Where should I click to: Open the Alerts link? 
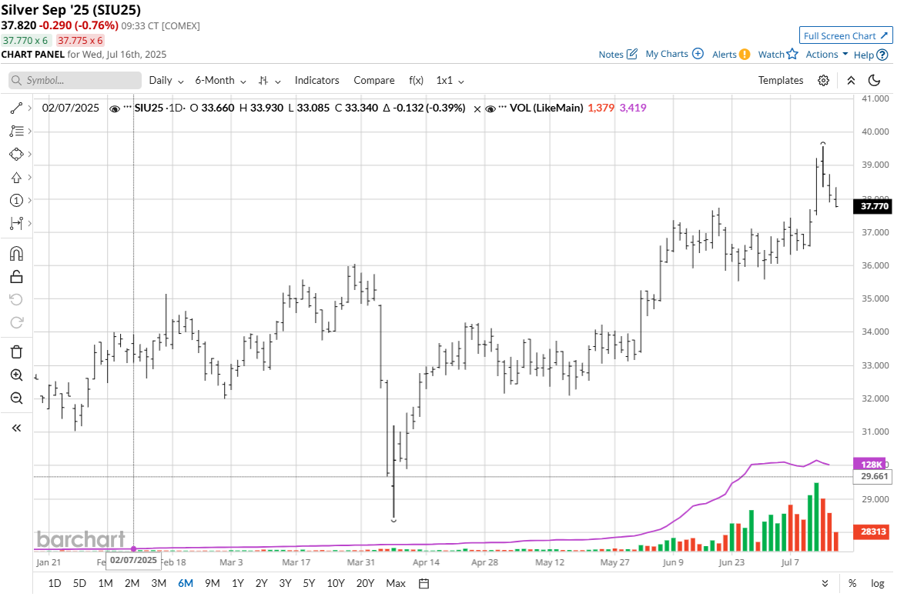(x=724, y=54)
